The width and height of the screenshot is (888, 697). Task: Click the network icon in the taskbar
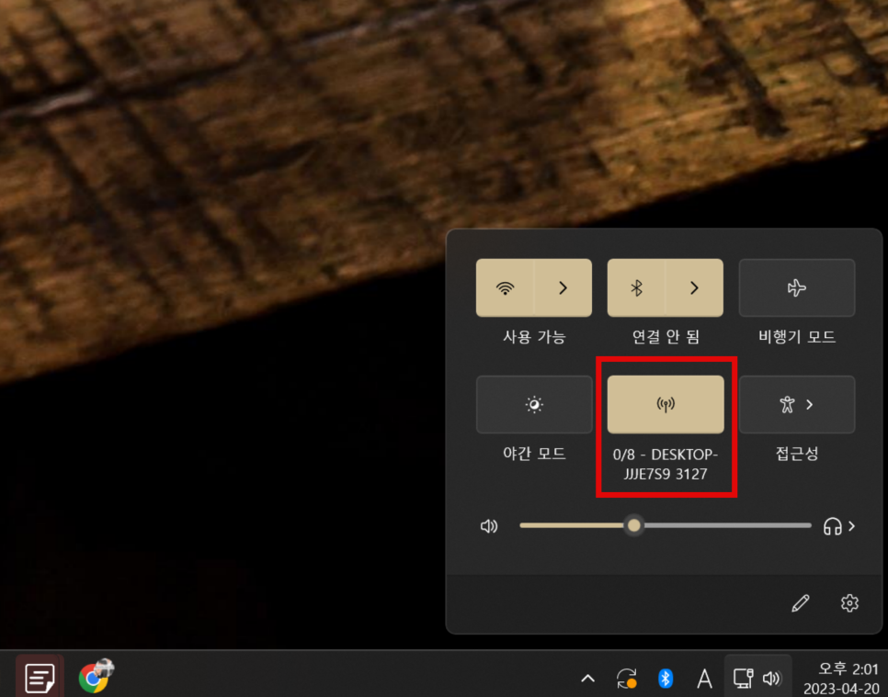tap(743, 678)
